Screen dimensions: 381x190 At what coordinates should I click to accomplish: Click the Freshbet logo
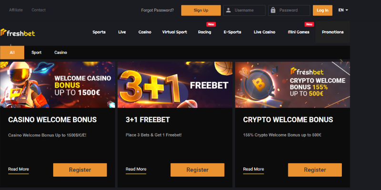(x=18, y=32)
